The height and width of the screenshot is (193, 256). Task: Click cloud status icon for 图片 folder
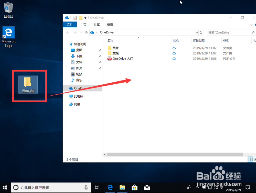[174, 48]
